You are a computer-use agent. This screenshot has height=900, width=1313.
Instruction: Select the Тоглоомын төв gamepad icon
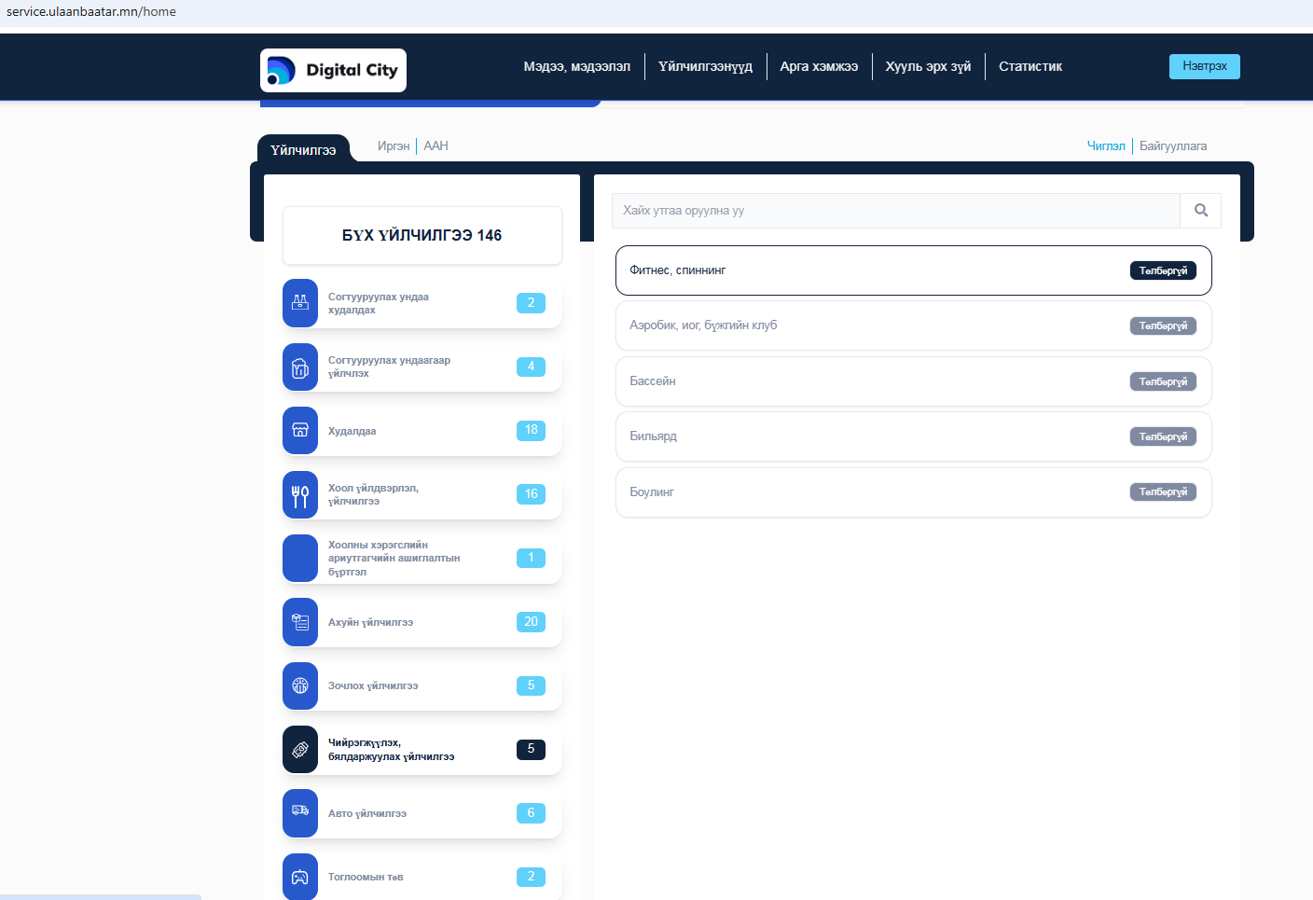point(300,877)
